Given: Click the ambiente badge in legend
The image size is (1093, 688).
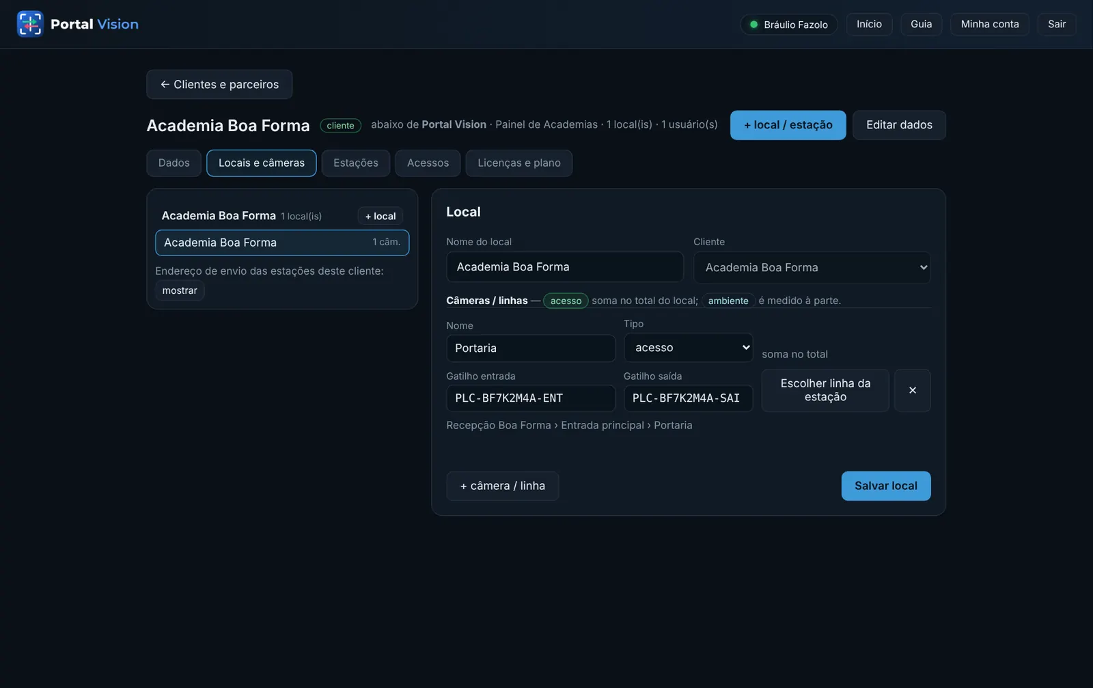Looking at the screenshot, I should coord(728,301).
